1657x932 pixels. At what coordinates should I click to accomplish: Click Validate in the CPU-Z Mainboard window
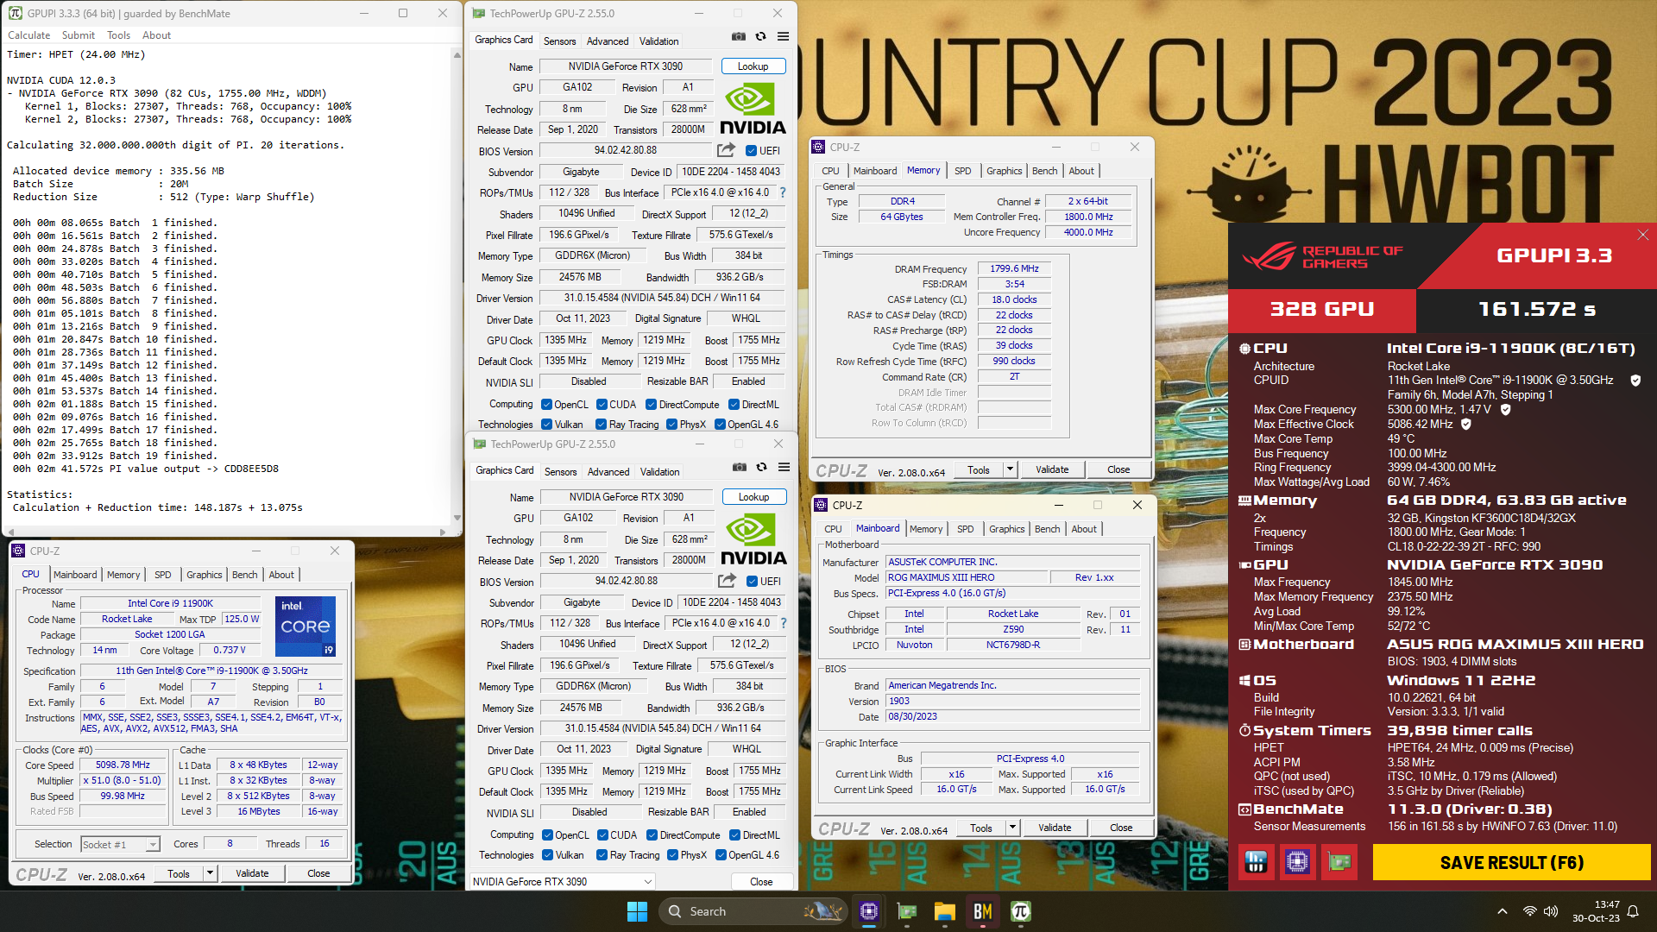pos(1054,828)
